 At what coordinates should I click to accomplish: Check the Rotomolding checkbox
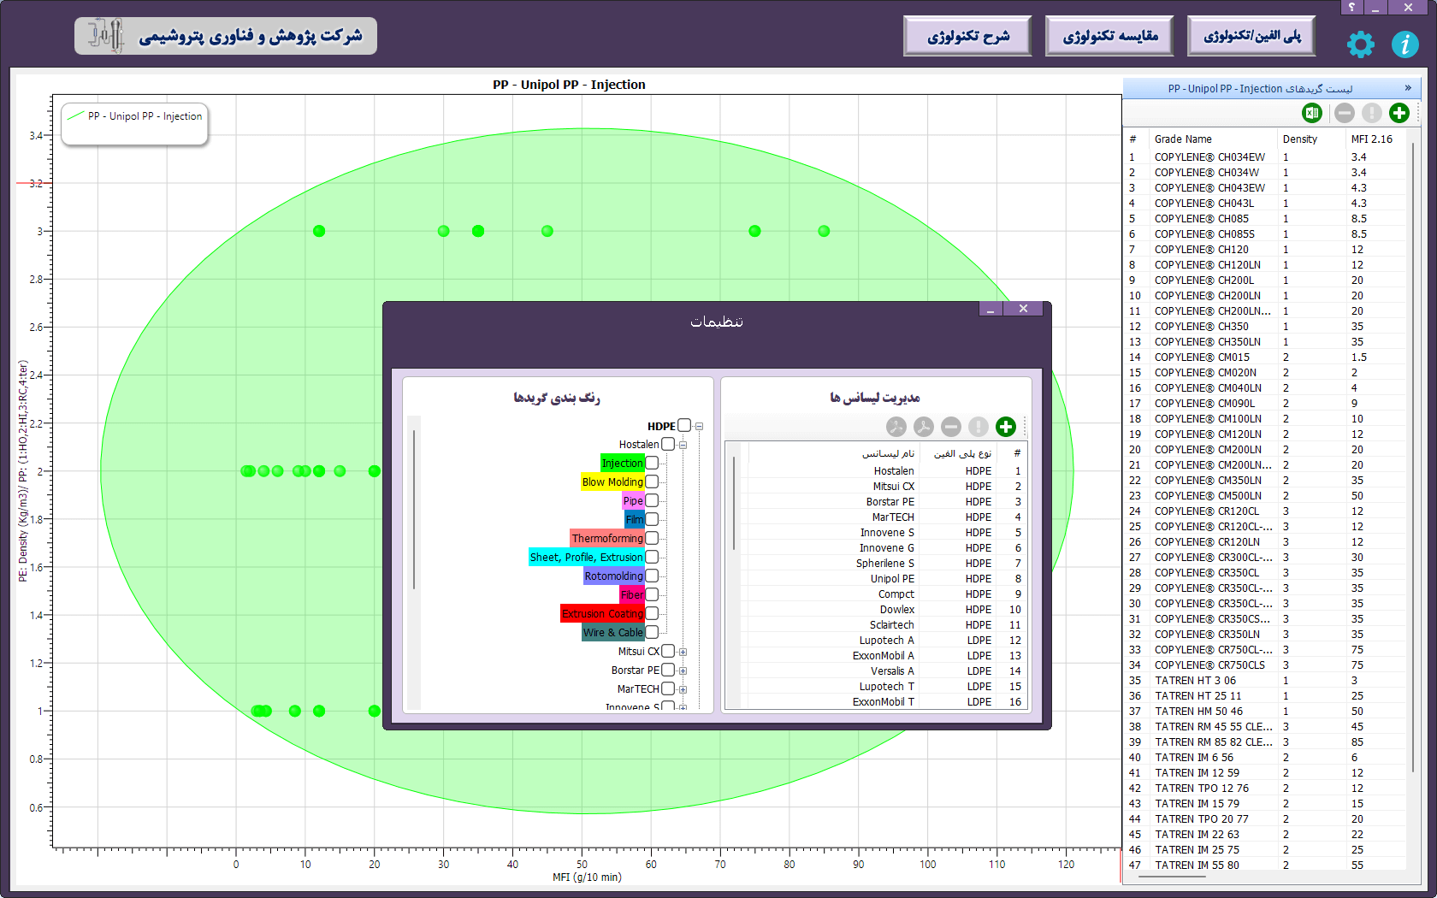pyautogui.click(x=652, y=576)
